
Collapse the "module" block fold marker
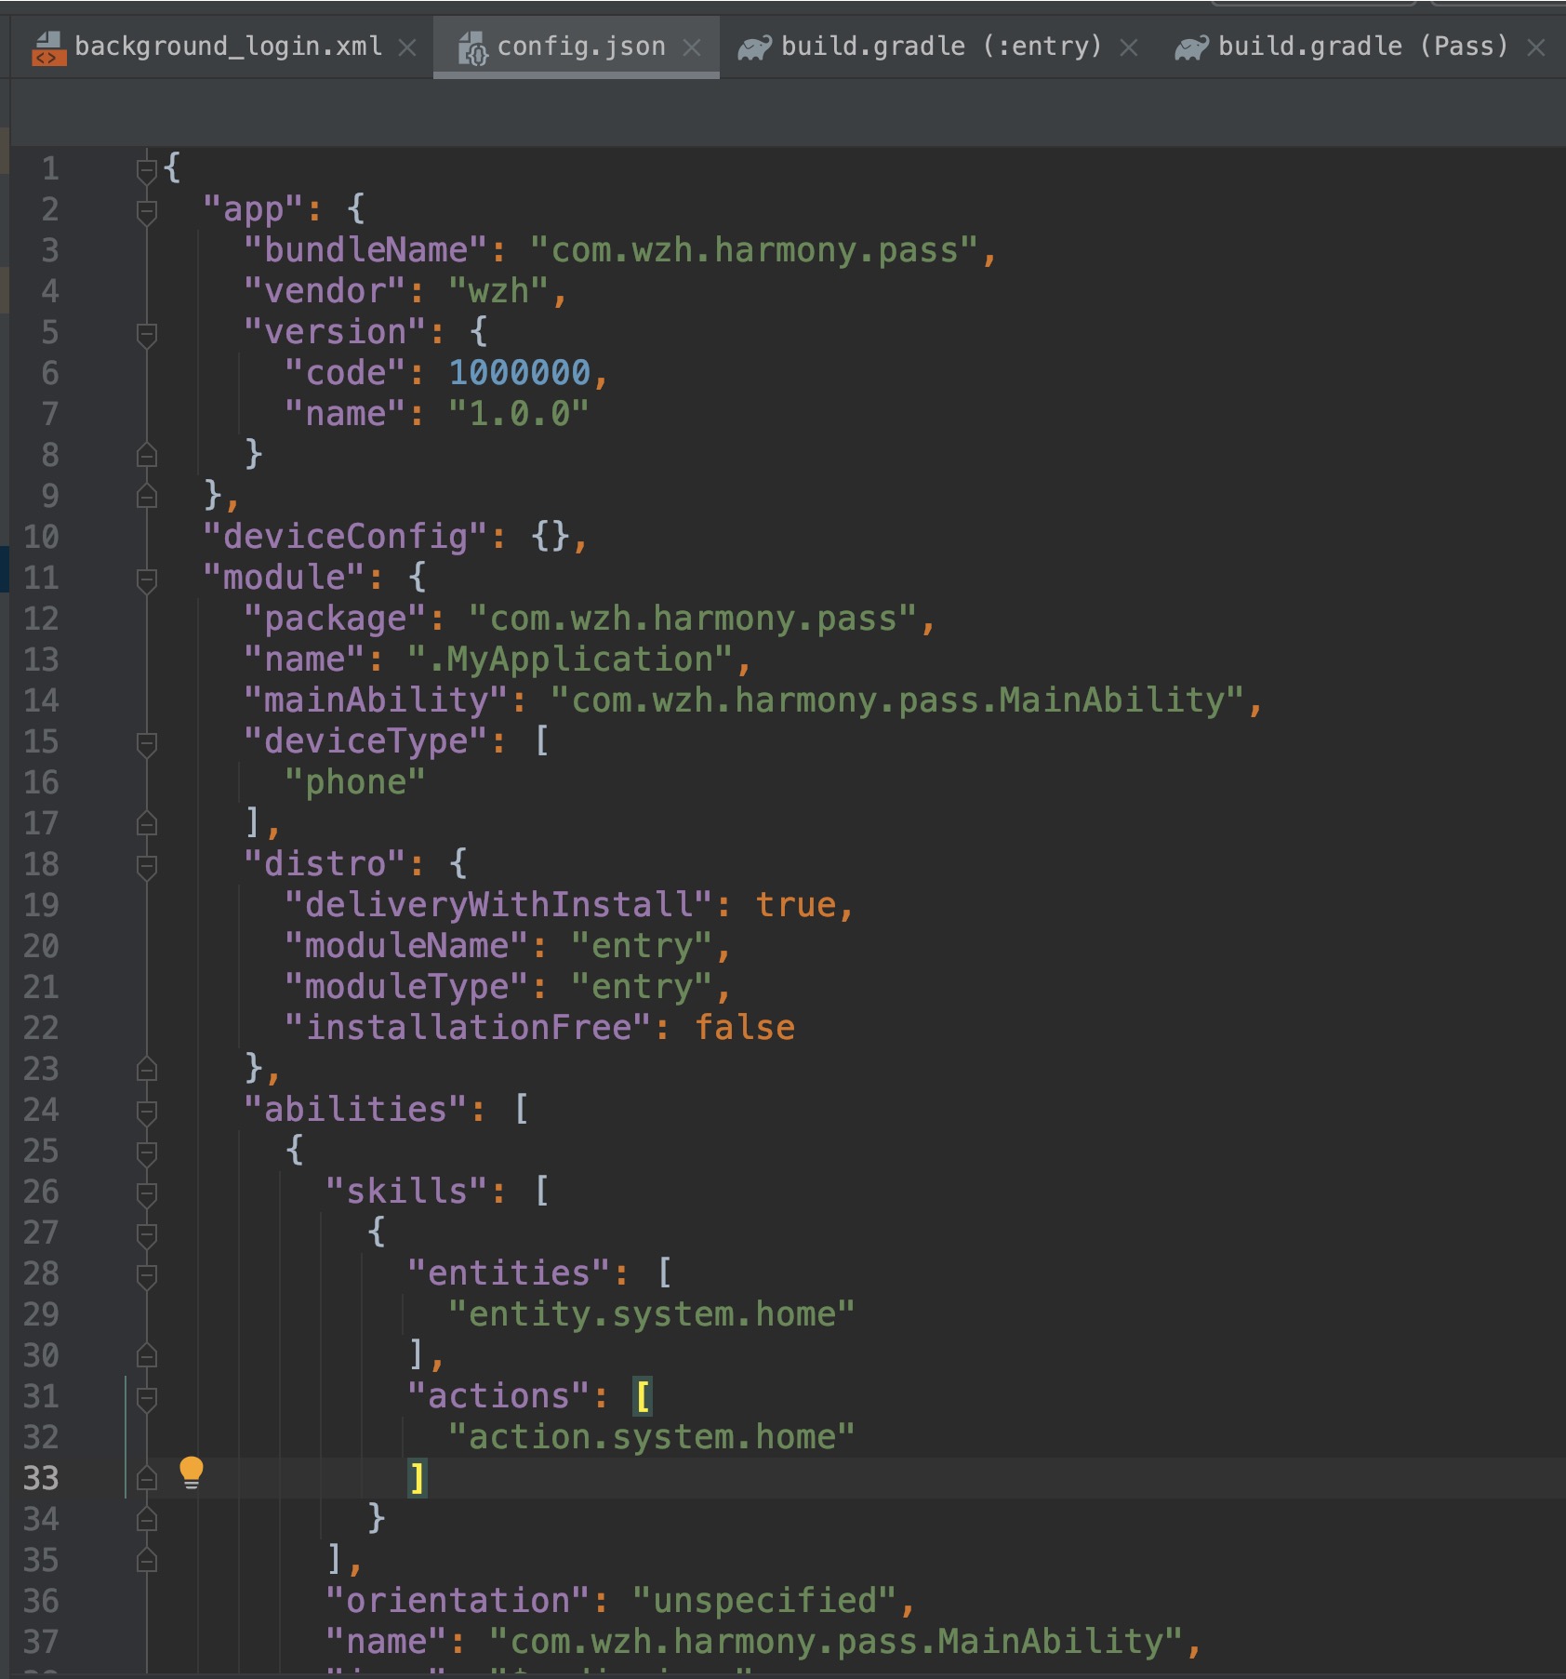tap(146, 580)
